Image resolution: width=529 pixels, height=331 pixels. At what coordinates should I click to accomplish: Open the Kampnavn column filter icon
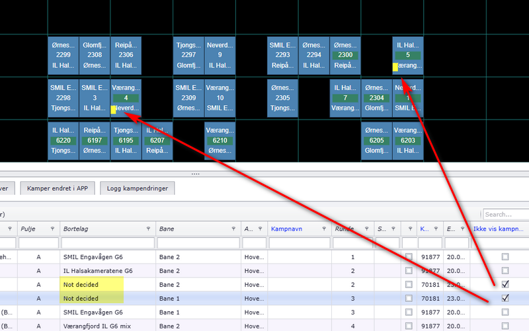pos(324,229)
